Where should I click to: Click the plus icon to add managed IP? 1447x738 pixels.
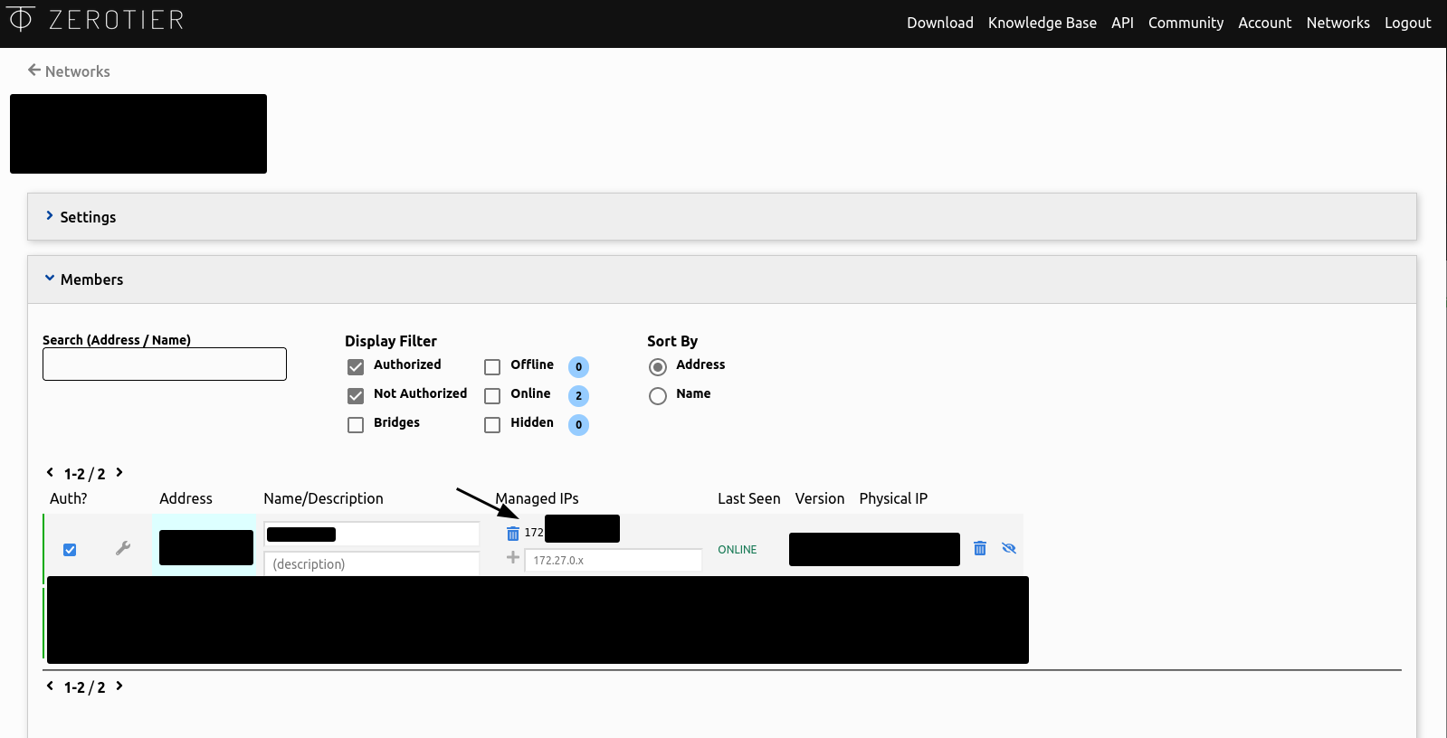(513, 557)
